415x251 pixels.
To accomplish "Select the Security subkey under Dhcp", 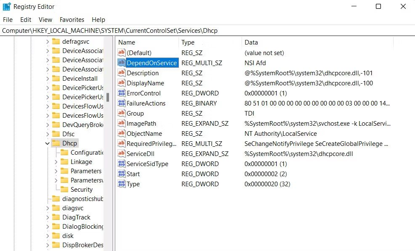I will [81, 190].
